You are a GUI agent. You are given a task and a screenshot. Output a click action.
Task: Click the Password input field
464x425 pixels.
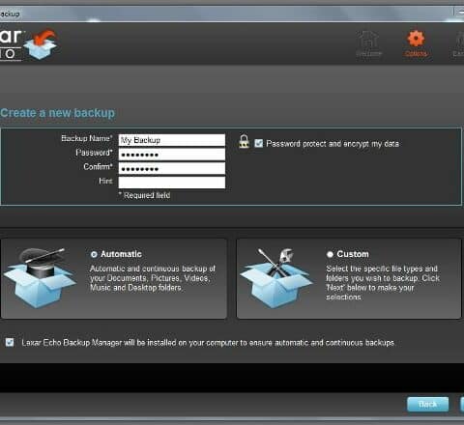(x=172, y=155)
